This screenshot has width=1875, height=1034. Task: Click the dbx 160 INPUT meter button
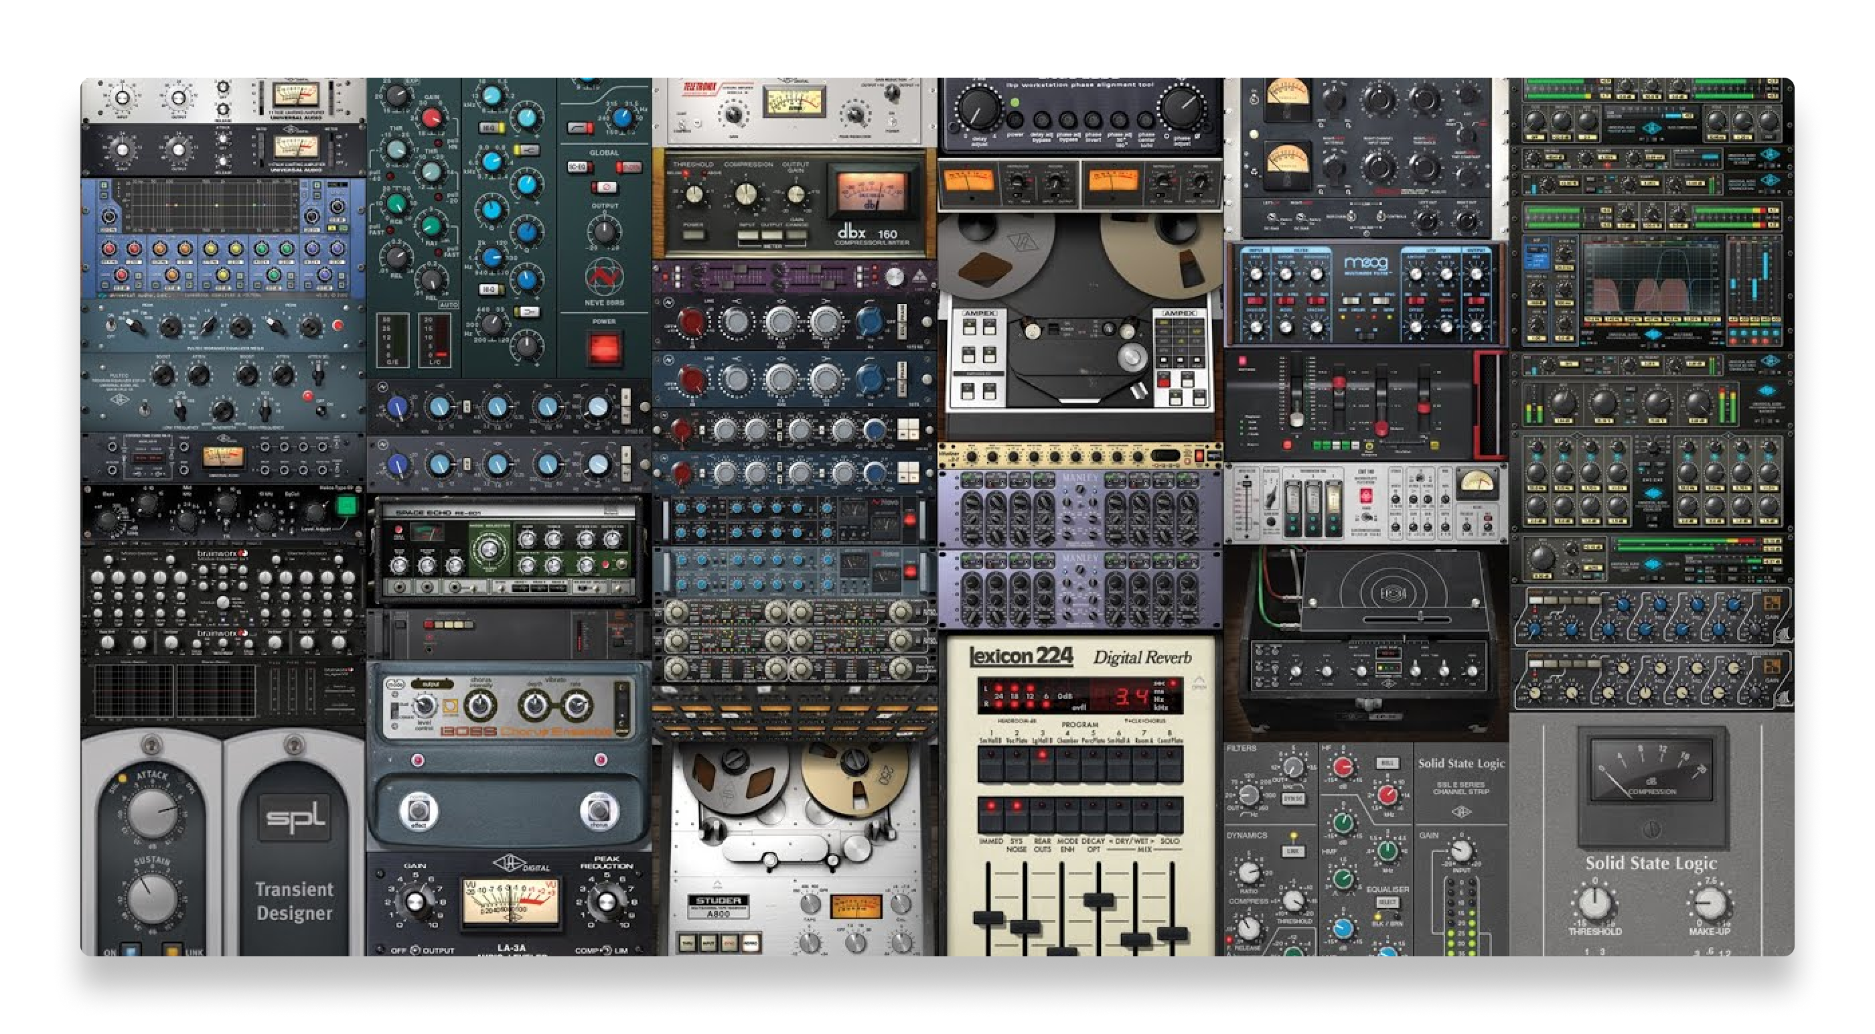pyautogui.click(x=747, y=234)
